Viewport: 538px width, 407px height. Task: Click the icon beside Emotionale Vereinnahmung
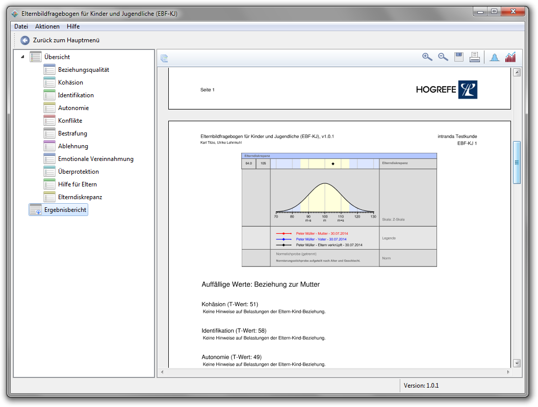coord(49,158)
